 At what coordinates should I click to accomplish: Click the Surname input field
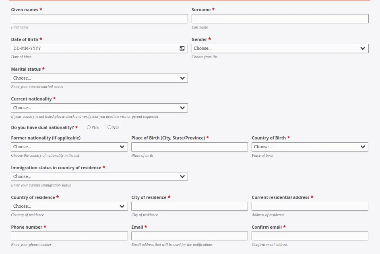(280, 18)
